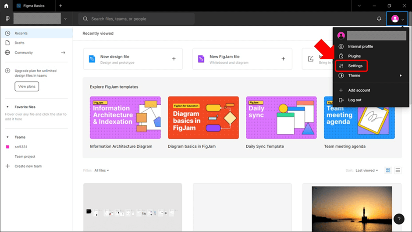Click the Figma logo icon beside workspace name

click(x=7, y=19)
